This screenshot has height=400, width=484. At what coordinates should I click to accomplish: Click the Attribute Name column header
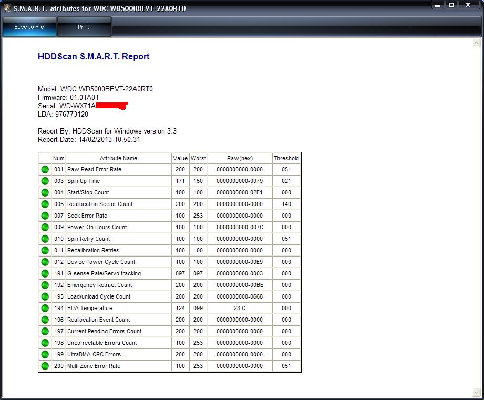point(119,158)
